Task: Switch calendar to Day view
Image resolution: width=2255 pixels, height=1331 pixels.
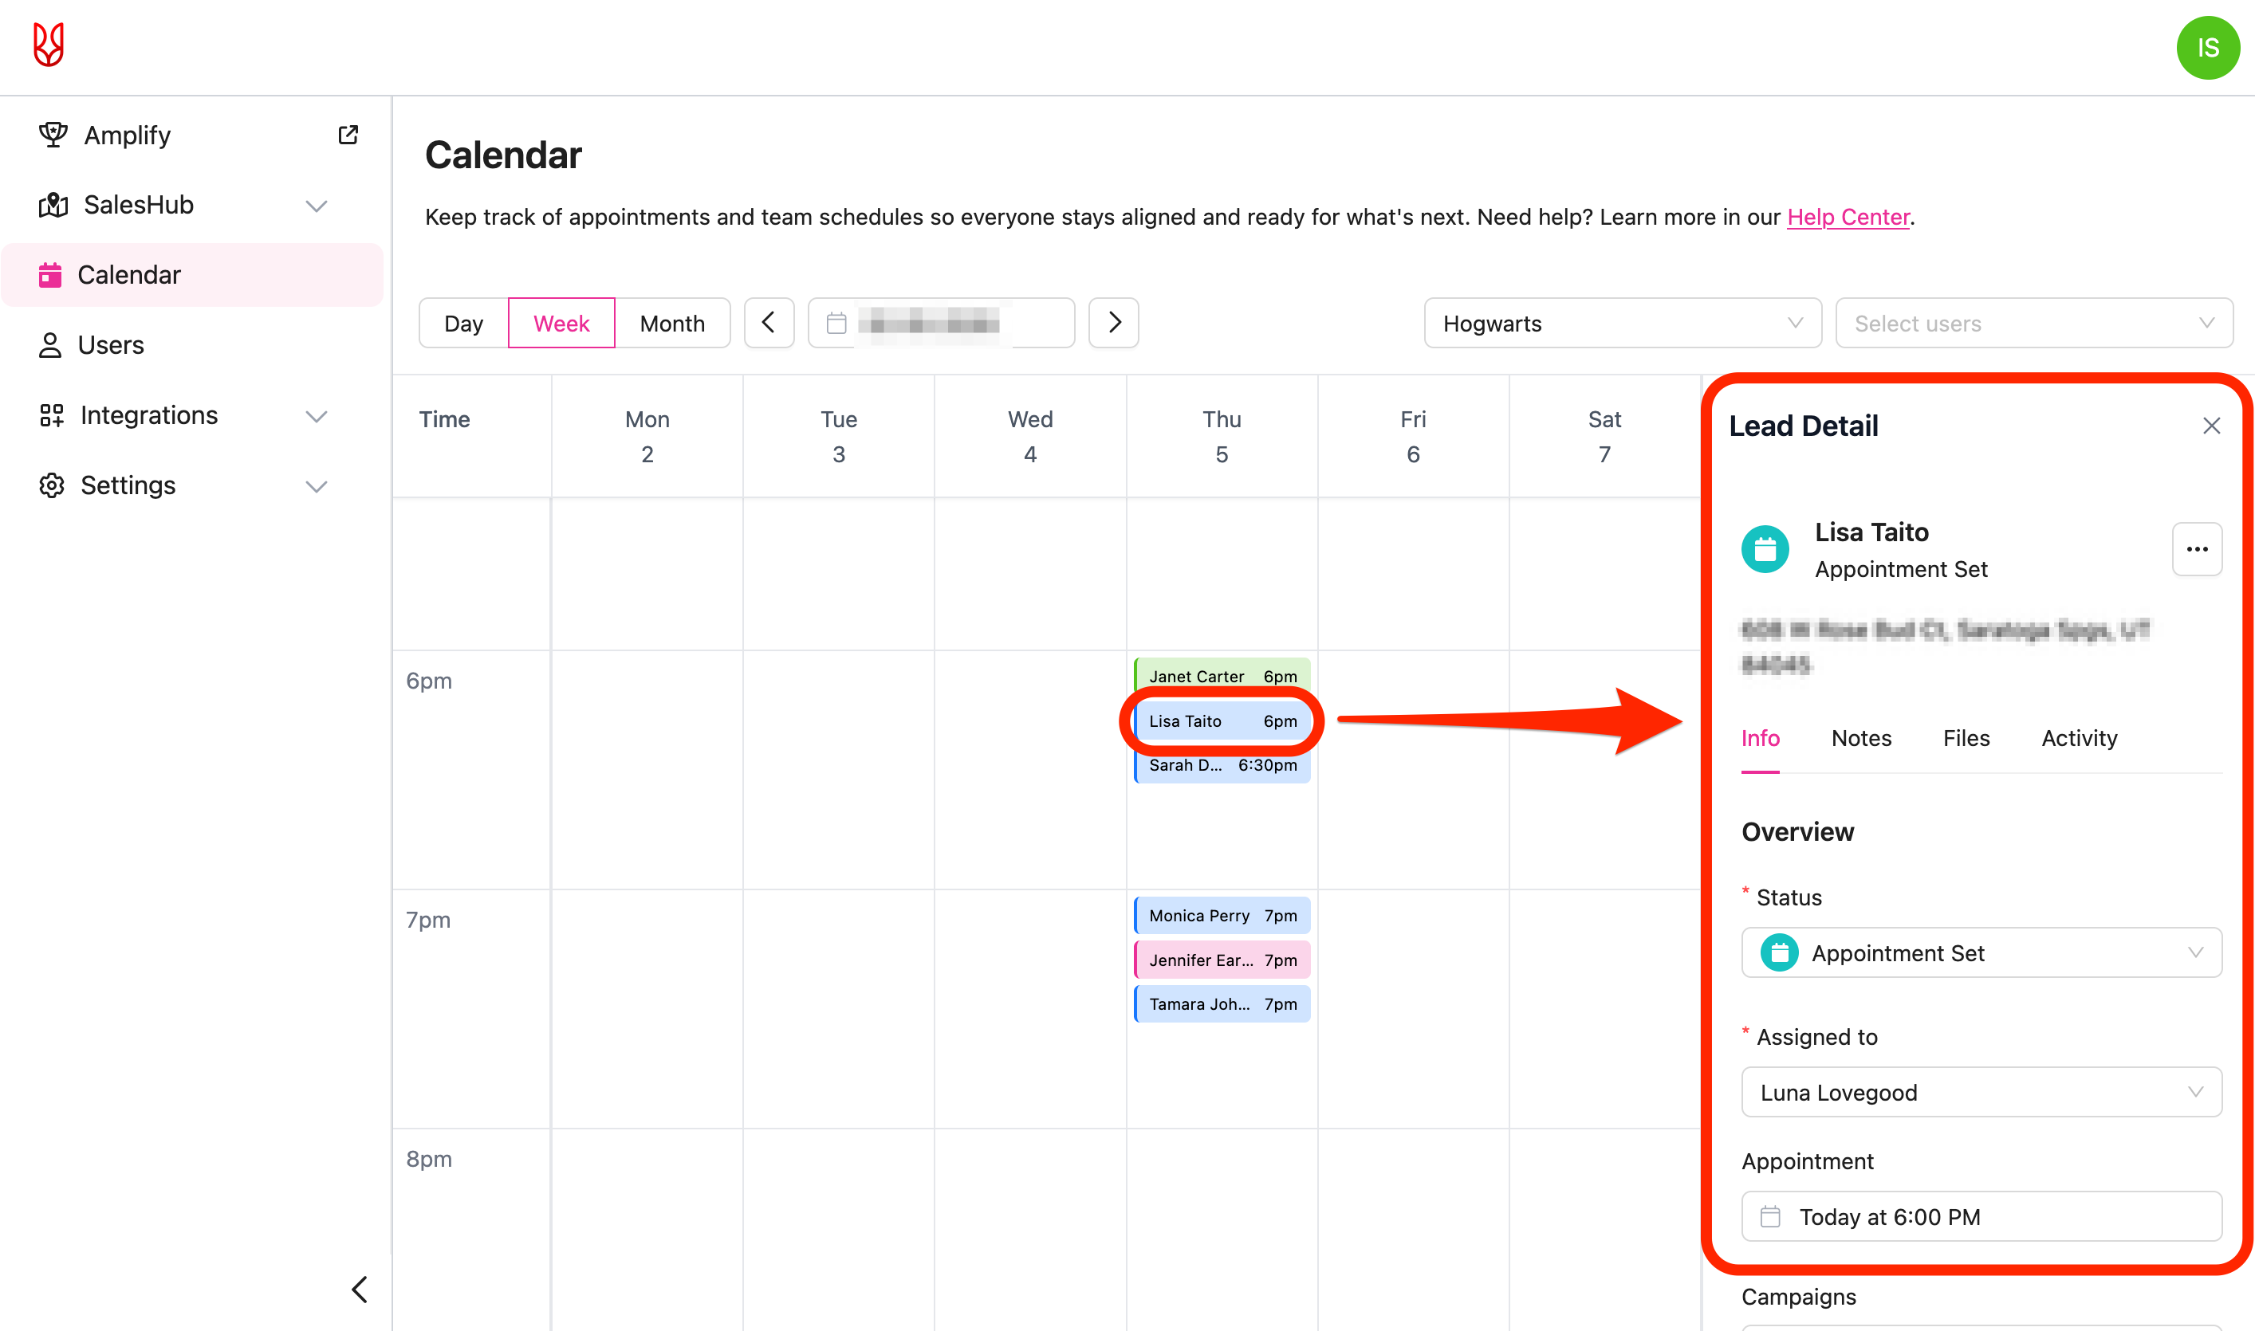Action: coord(463,323)
